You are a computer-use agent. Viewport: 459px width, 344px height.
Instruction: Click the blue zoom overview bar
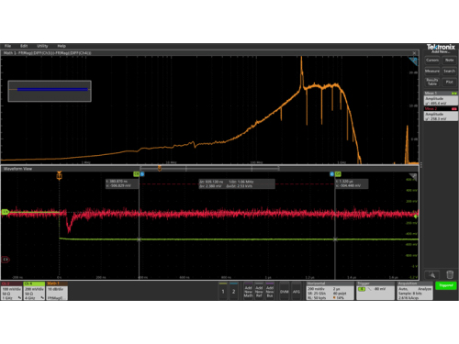[x=52, y=90]
